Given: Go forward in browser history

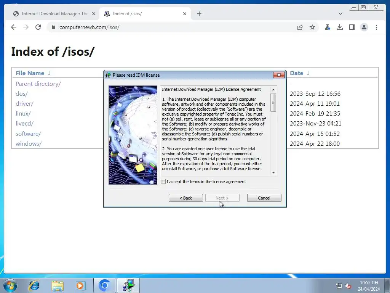Looking at the screenshot, I should click(26, 27).
